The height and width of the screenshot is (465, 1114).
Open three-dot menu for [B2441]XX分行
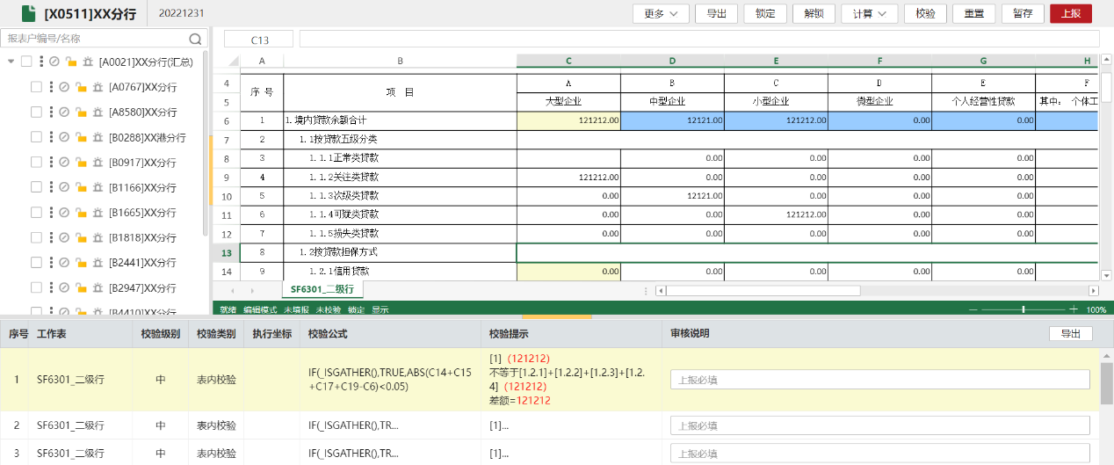click(51, 263)
